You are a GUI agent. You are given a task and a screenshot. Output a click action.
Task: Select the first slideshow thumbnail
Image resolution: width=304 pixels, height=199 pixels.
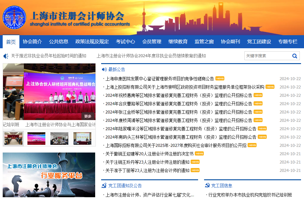13,139
